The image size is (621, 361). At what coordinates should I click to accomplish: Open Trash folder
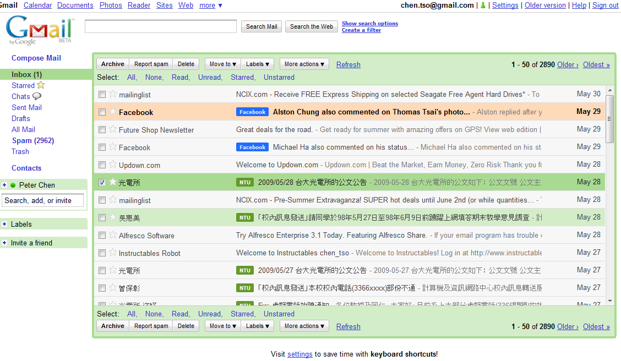tap(20, 151)
